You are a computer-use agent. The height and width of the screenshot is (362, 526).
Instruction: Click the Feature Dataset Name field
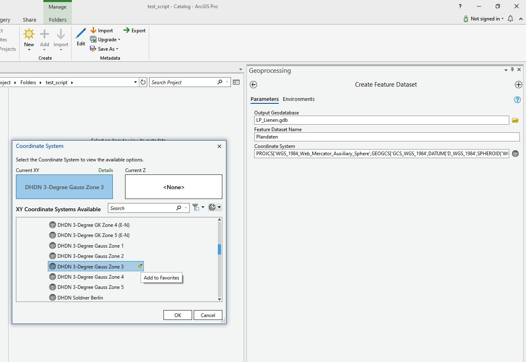[387, 137]
